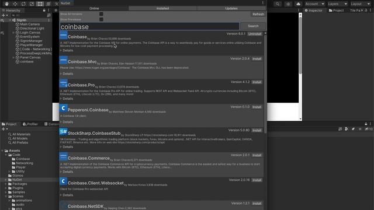Expand Details for Coinbase.Mvc package
The width and height of the screenshot is (374, 210).
click(x=67, y=74)
